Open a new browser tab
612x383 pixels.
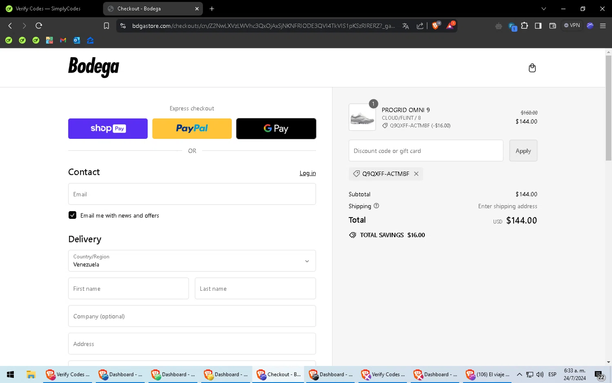212,9
